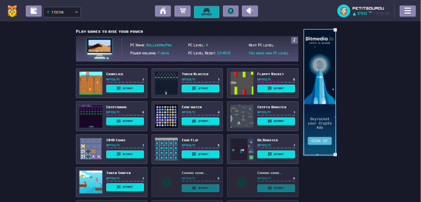The width and height of the screenshot is (421, 202).
Task: Go to the Home page icon
Action: pyautogui.click(x=163, y=11)
